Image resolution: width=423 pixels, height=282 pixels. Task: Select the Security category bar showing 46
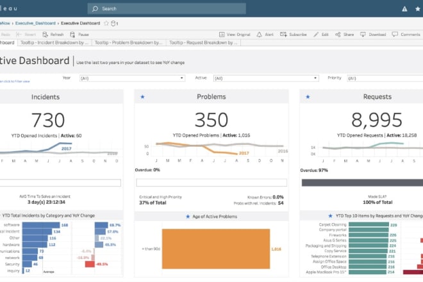(27, 264)
